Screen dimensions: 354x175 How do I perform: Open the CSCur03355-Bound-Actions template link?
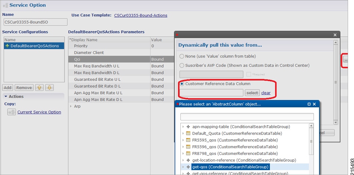pos(141,15)
